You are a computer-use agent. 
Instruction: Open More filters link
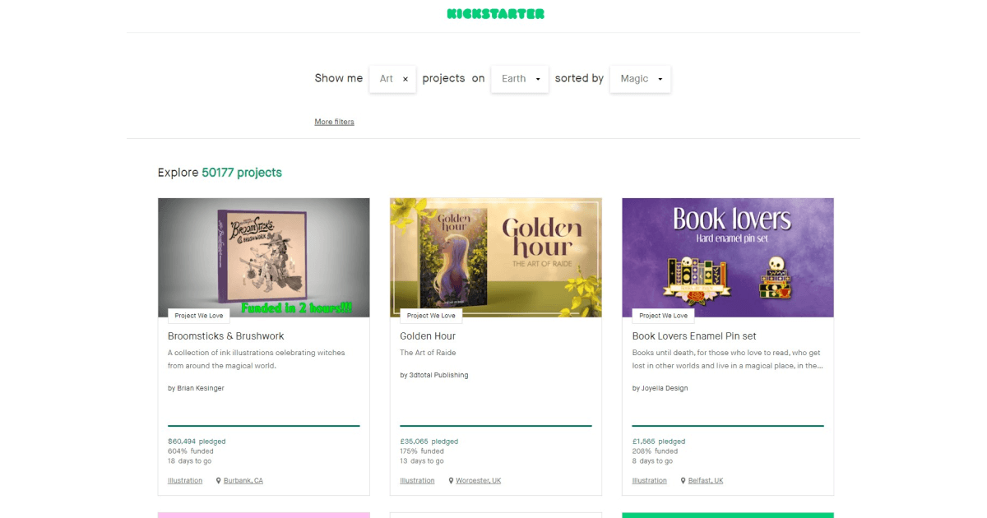click(334, 122)
